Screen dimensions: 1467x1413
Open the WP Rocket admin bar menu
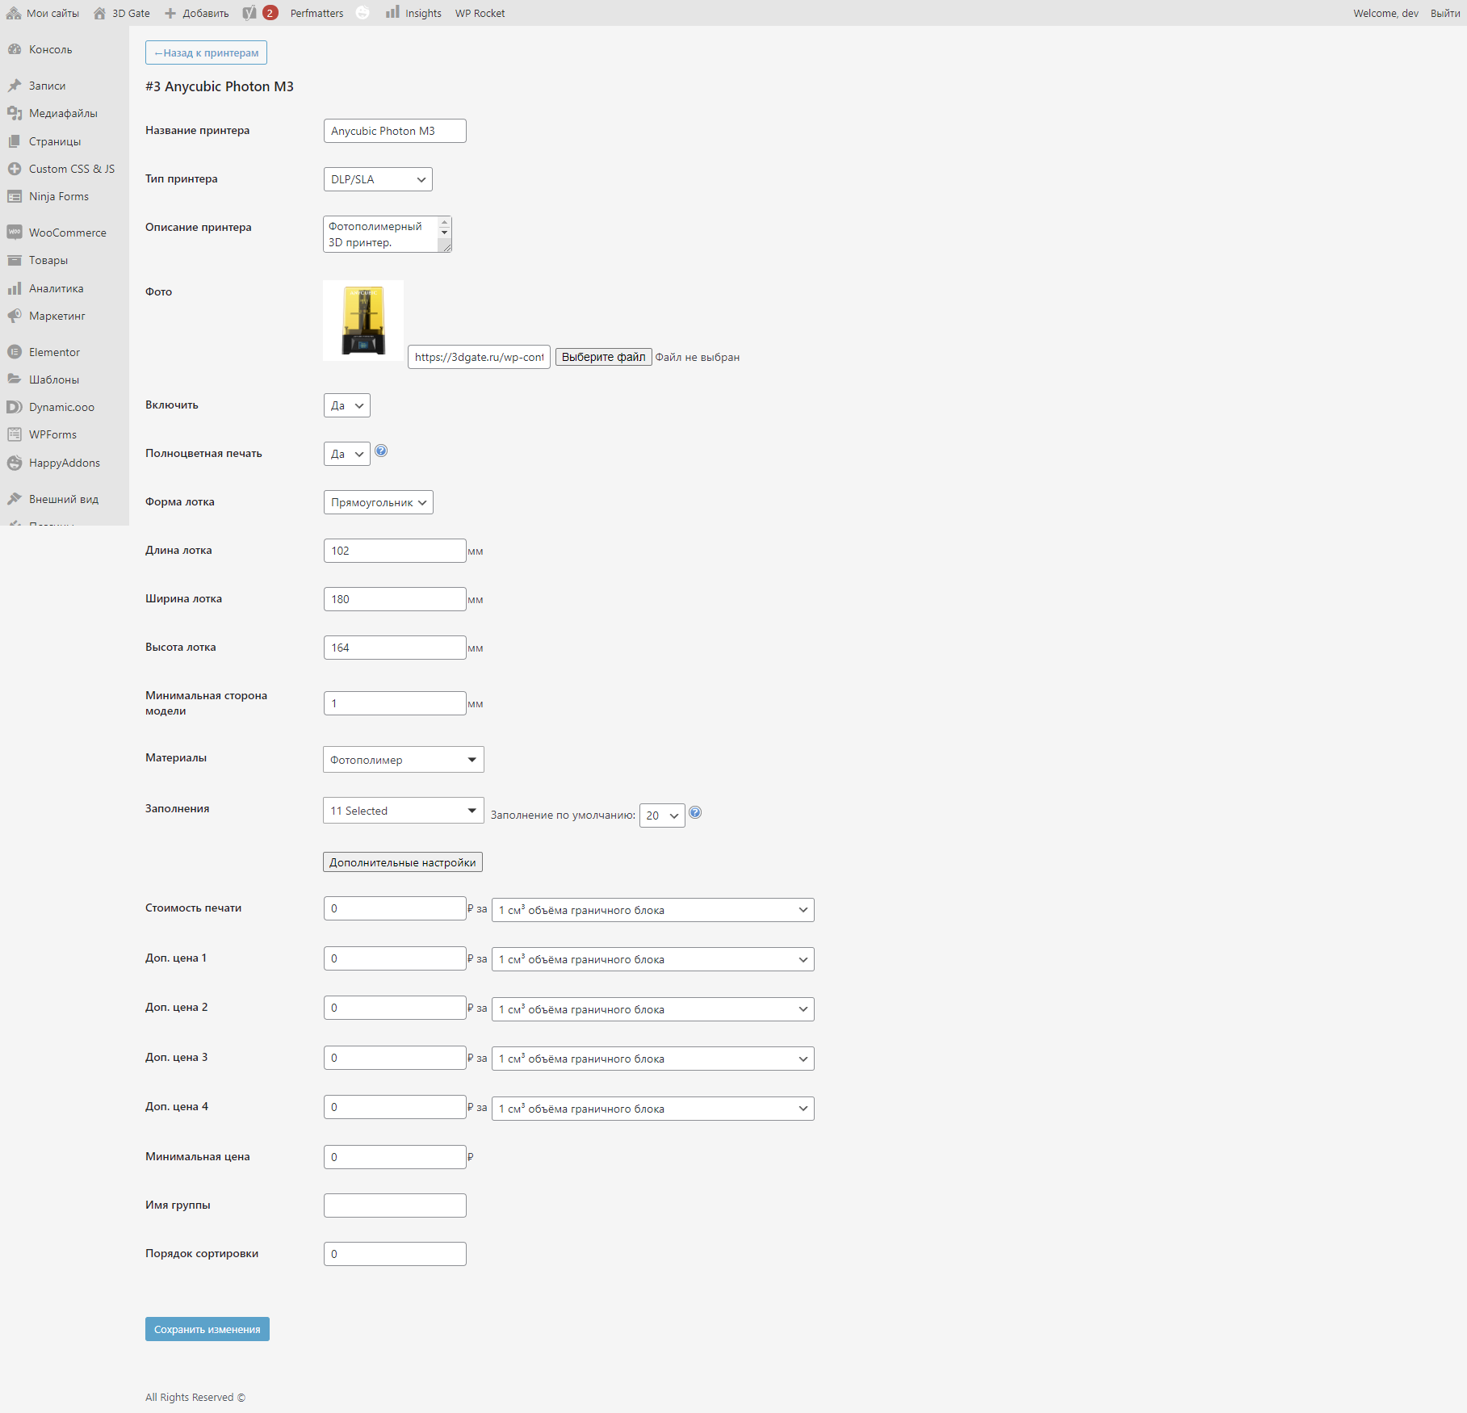[480, 13]
